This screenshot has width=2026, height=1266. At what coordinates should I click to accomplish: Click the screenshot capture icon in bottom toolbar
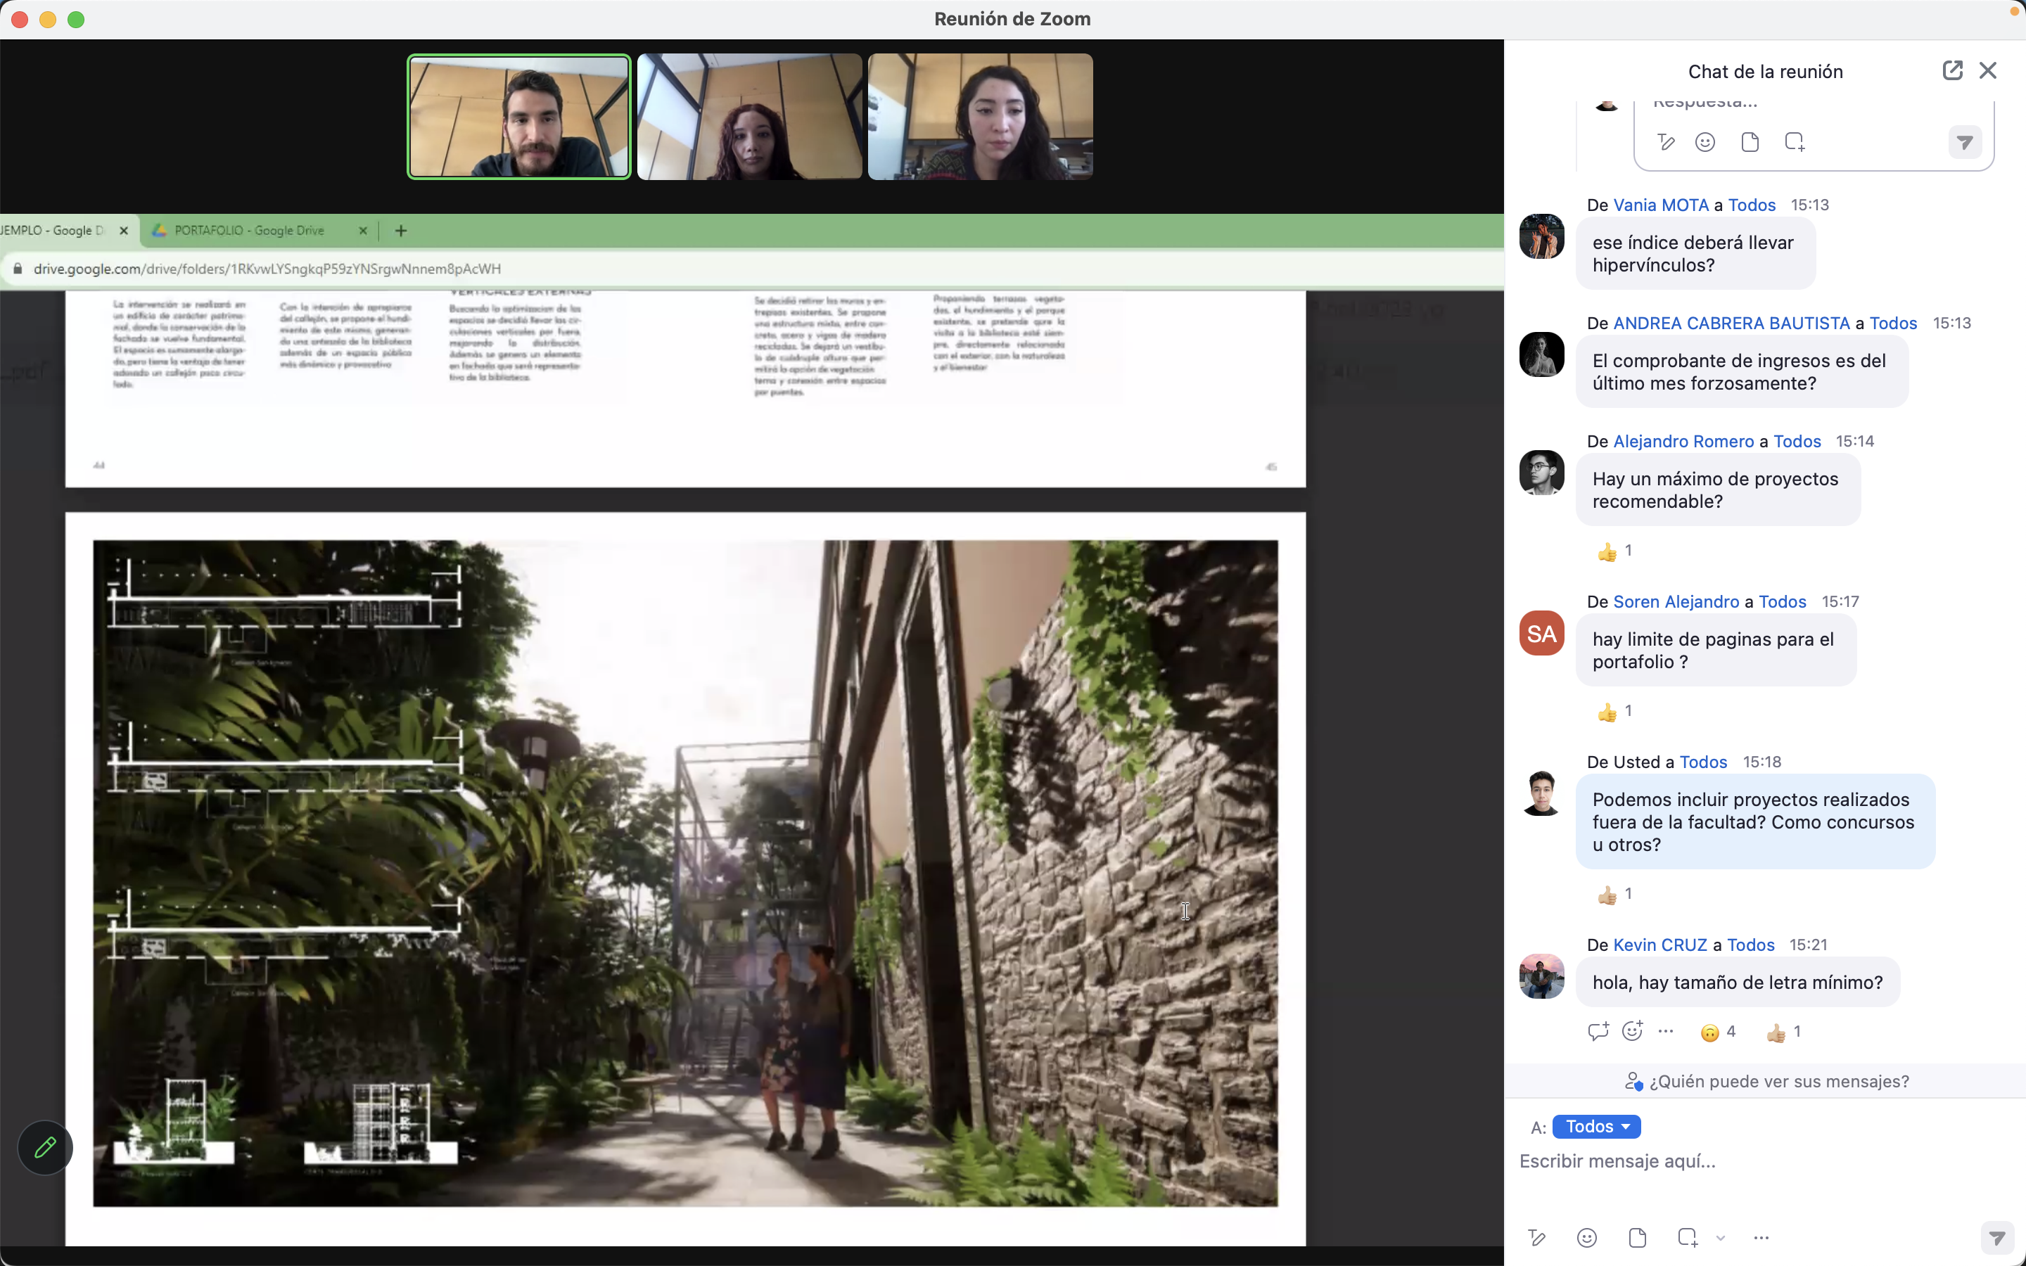coord(1687,1238)
